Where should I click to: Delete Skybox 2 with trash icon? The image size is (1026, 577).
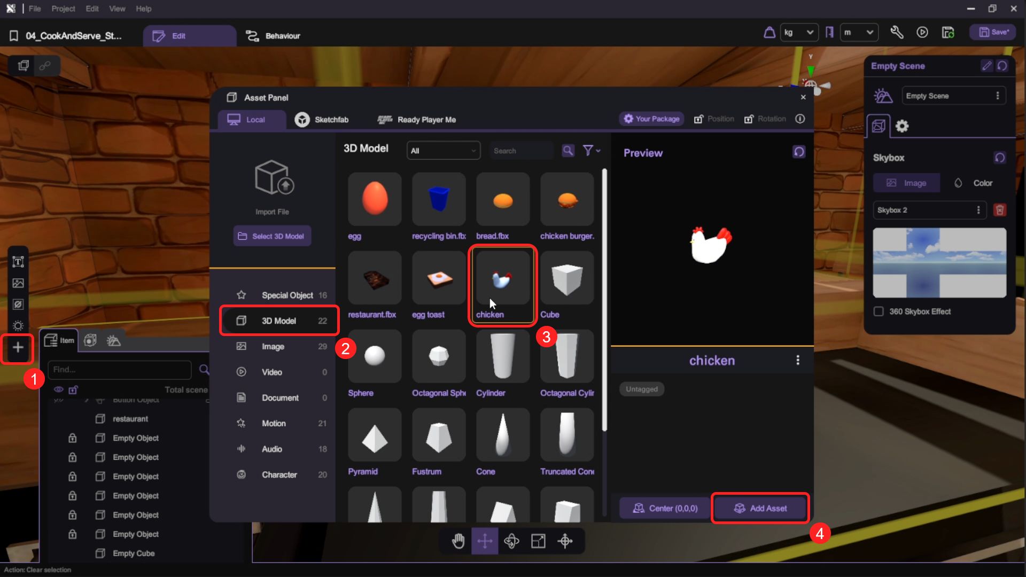click(x=1000, y=210)
